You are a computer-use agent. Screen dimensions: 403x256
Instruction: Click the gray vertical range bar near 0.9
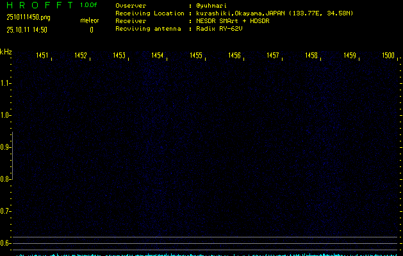tap(12, 156)
